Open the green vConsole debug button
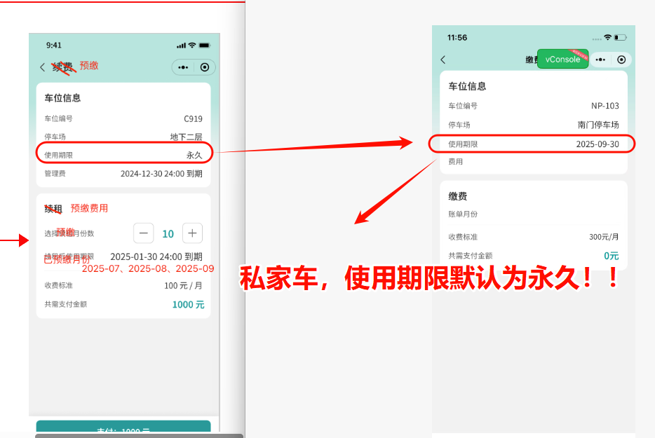The image size is (655, 438). coord(562,60)
